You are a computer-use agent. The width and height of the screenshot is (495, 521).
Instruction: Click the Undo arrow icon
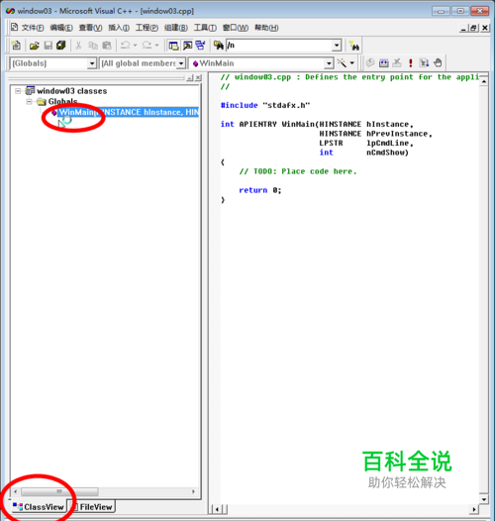(126, 45)
